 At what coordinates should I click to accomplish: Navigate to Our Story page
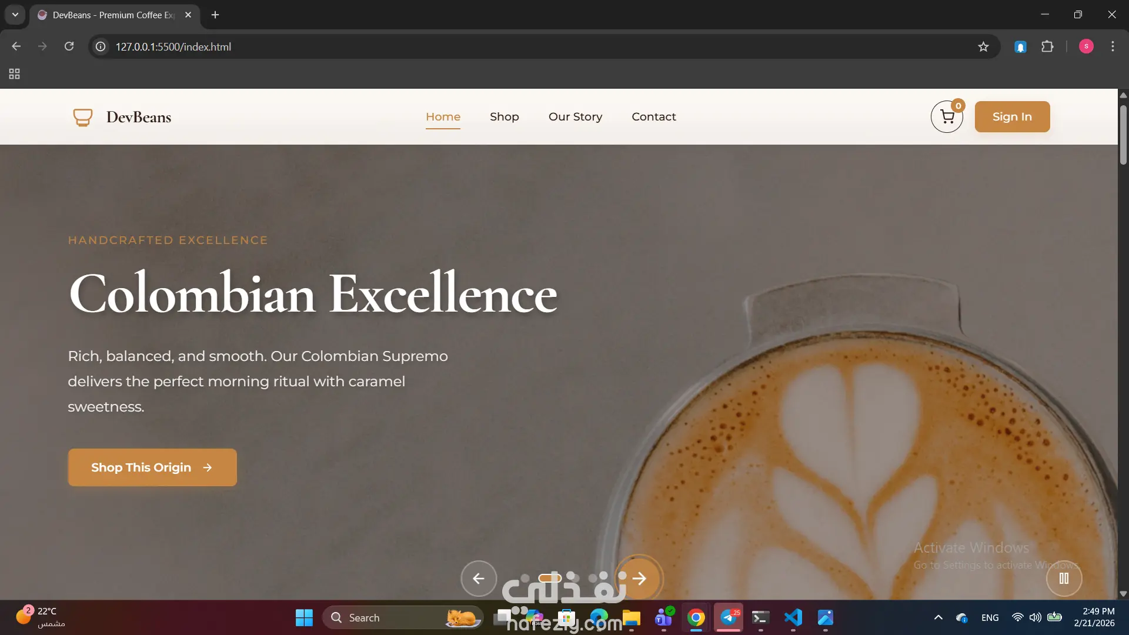[574, 116]
